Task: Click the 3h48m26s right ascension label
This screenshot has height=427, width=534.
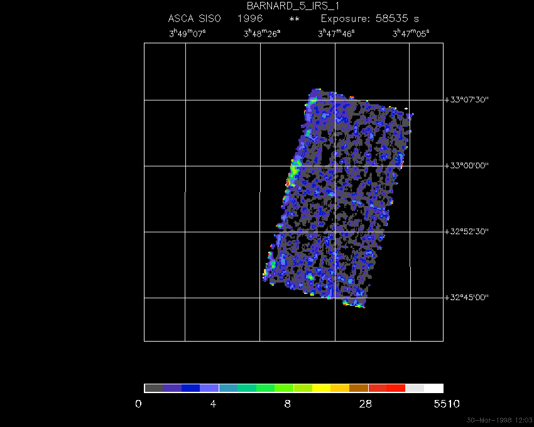Action: pos(262,33)
